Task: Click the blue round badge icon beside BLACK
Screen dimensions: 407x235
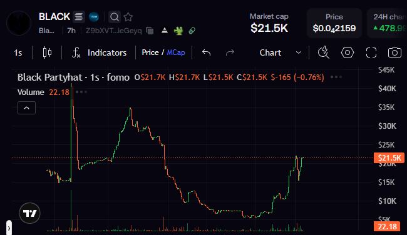Action: [x=94, y=17]
